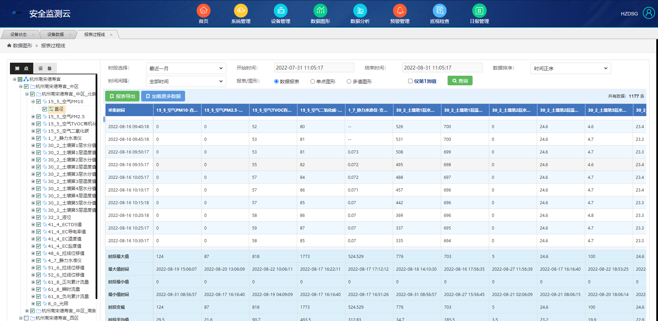Select the 多值图形 radio button

coord(349,82)
